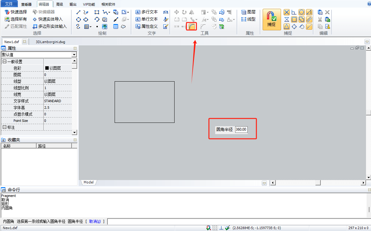371x231 pixels.
Task: Select the Chamfer tool next to Fillet
Action: coord(203,27)
